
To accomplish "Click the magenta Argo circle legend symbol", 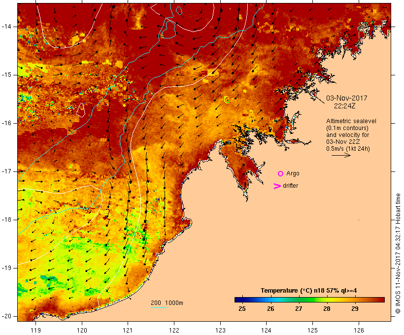I will [281, 174].
